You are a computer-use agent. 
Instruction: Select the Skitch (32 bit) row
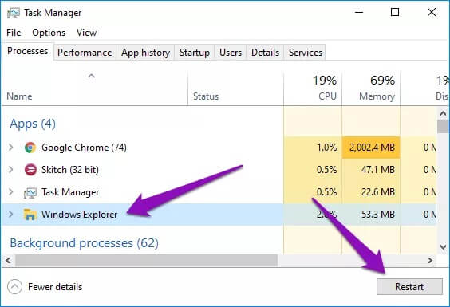pos(219,170)
